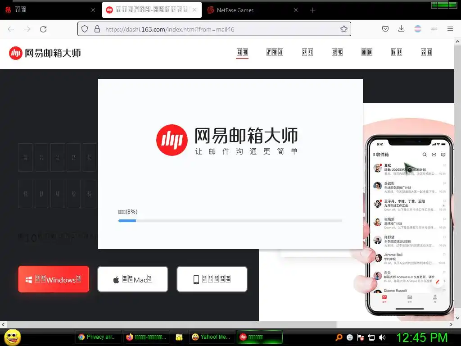
Task: Click the mobile phone download button
Action: click(x=212, y=279)
